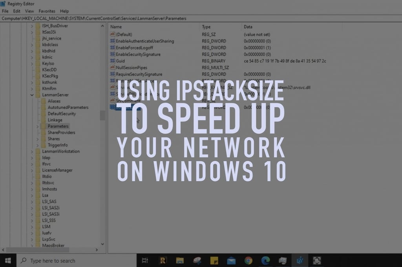Click the Windows Start button
402x267 pixels.
8,261
